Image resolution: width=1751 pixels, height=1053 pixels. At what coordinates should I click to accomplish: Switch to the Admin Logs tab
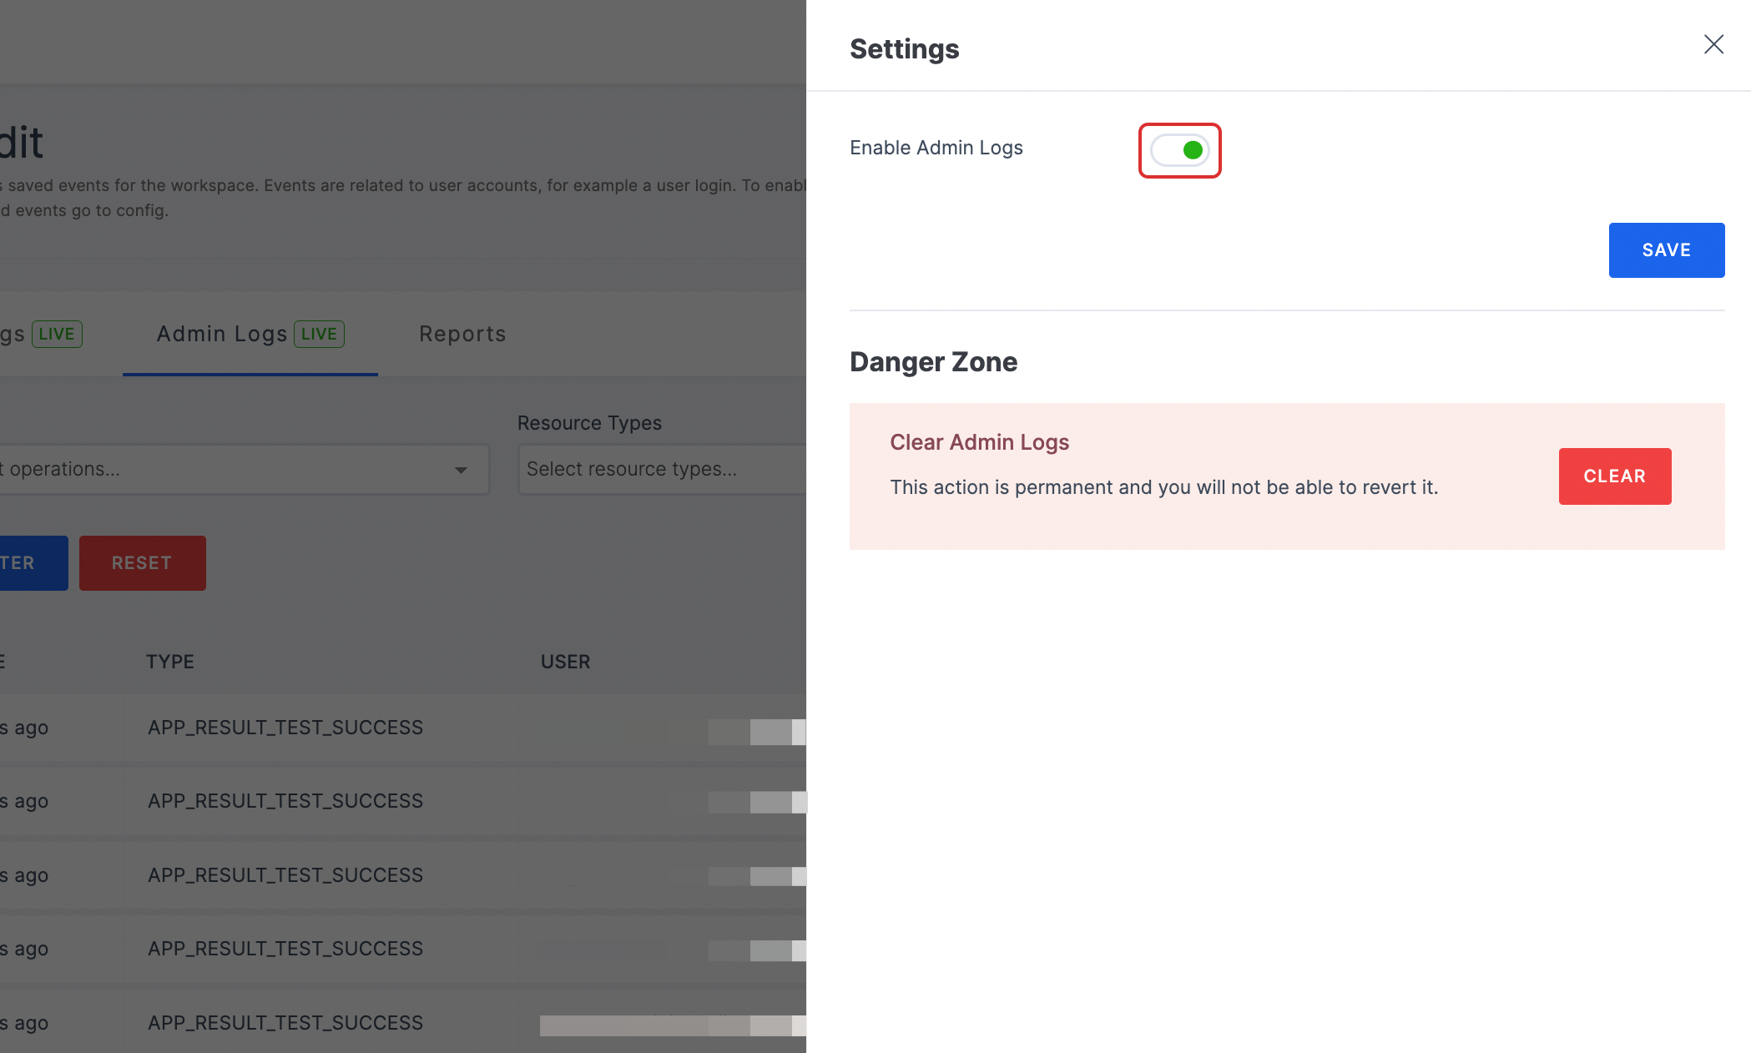[250, 334]
